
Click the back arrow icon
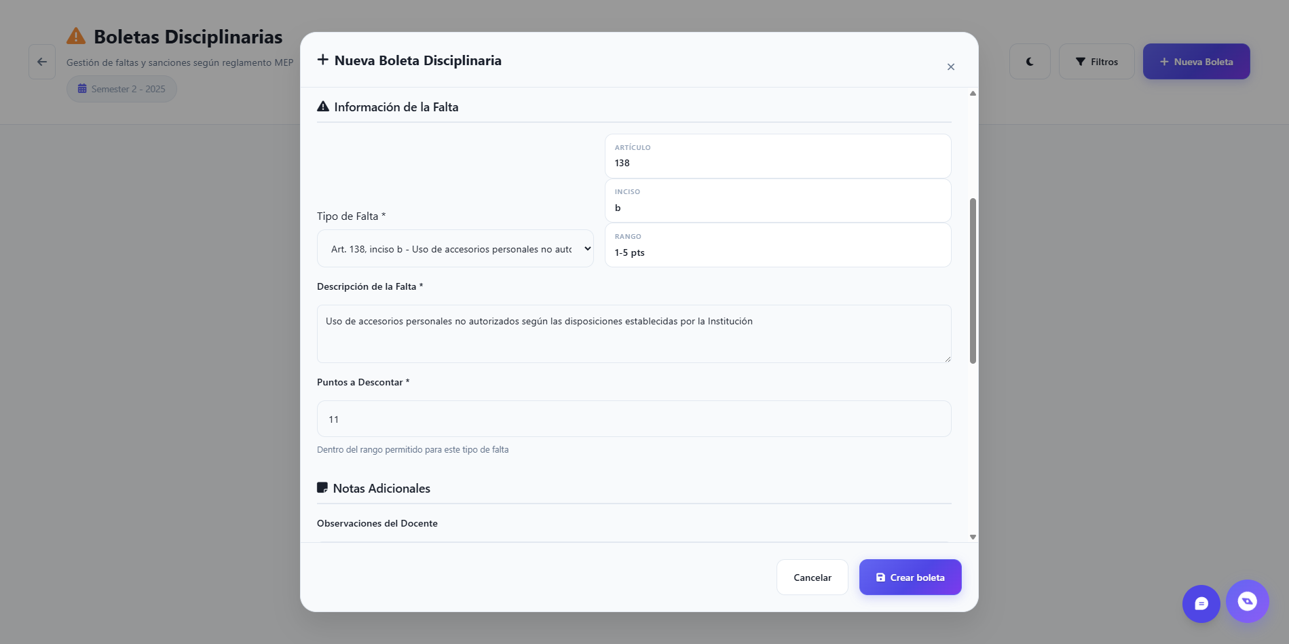click(x=42, y=62)
